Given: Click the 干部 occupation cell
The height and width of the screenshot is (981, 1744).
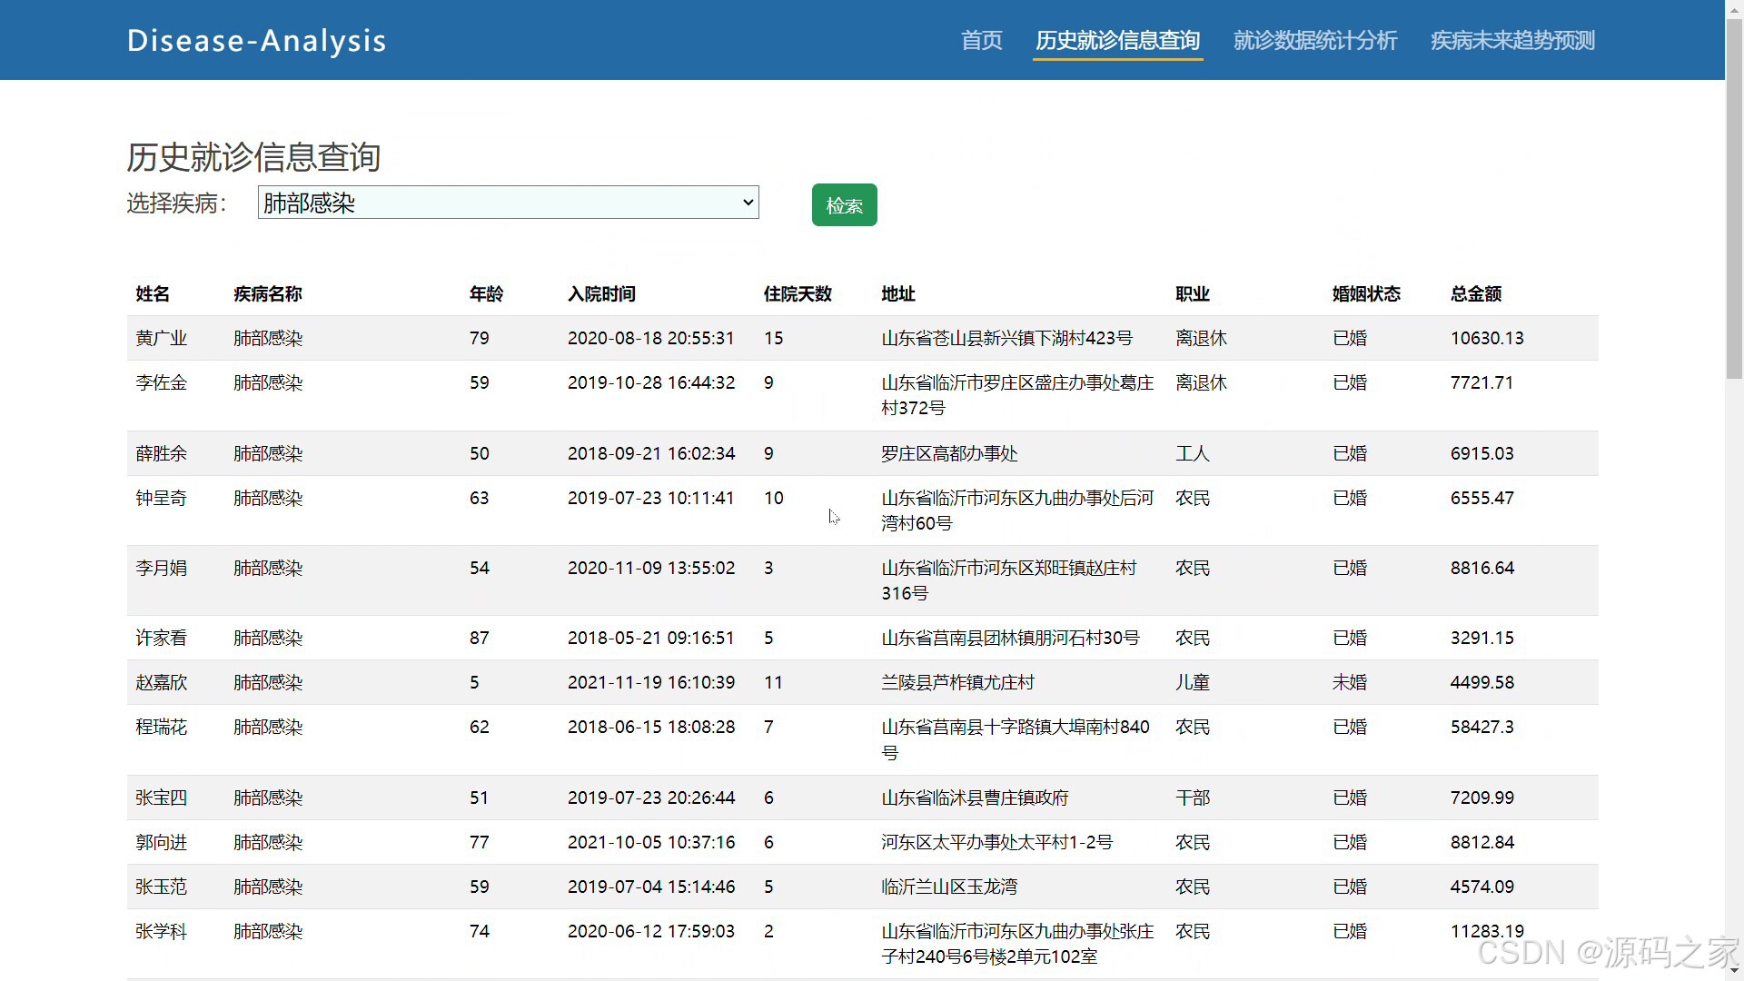Looking at the screenshot, I should coord(1193,798).
